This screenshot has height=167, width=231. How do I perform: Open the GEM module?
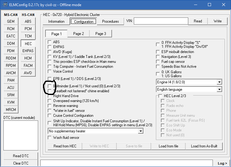pyautogui.click(x=11, y=21)
